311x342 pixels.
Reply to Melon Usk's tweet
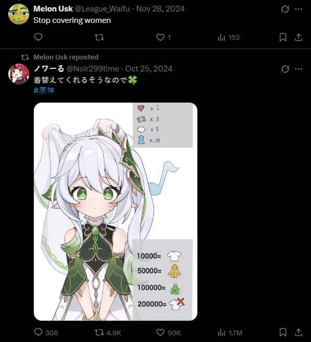point(38,37)
